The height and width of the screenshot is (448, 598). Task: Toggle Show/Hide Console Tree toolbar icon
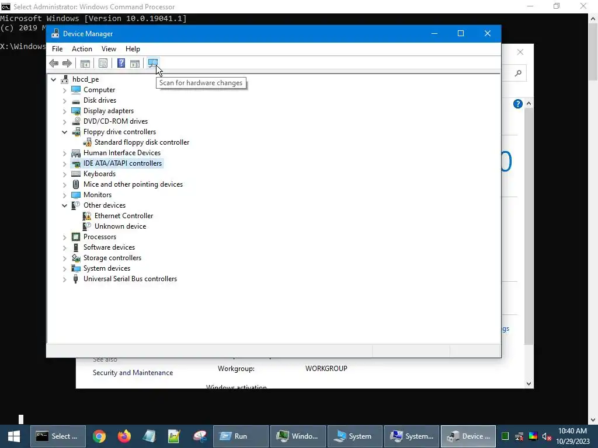[85, 63]
